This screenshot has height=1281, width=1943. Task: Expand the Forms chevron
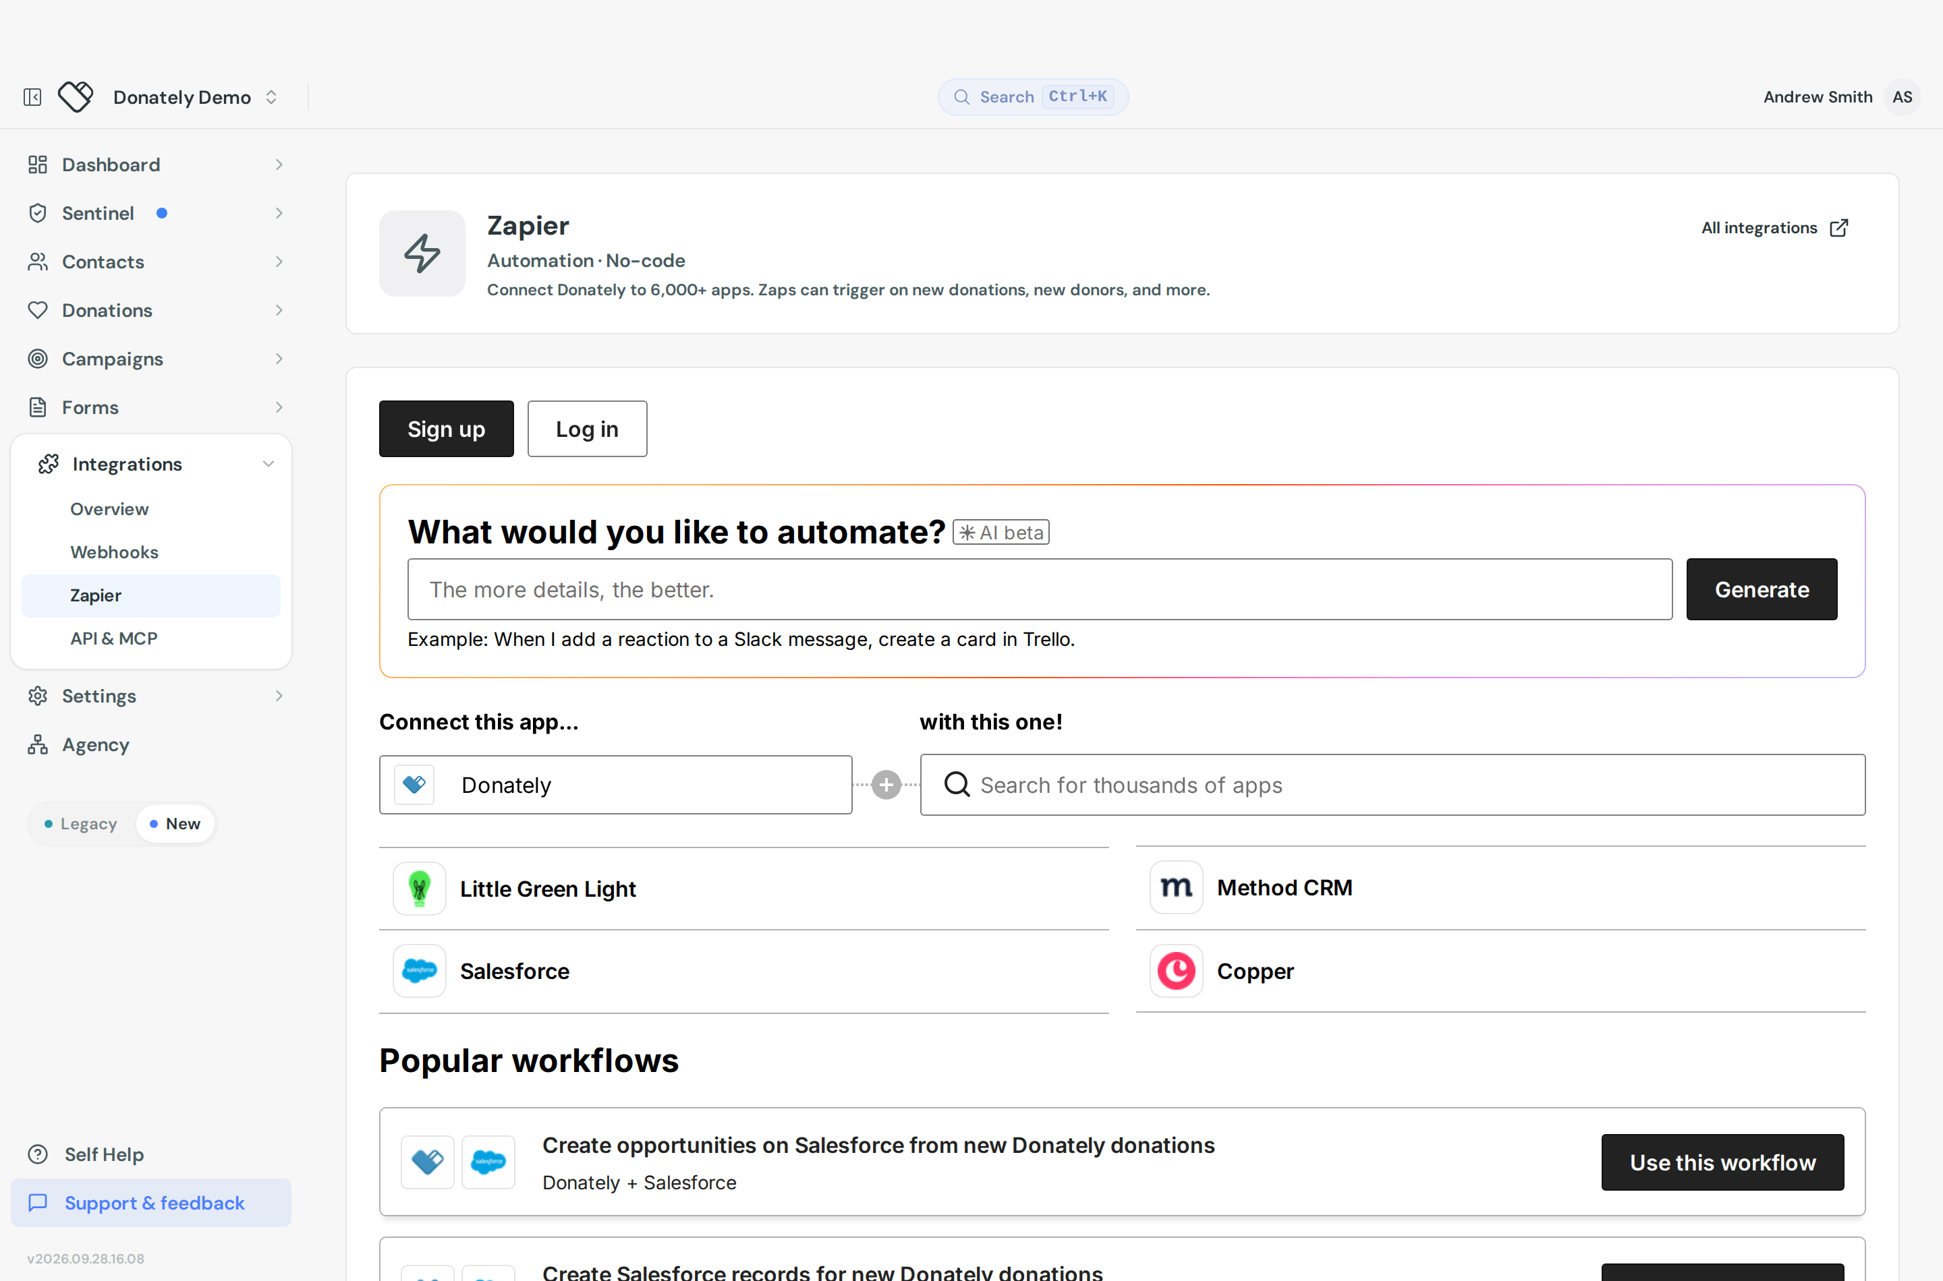279,408
